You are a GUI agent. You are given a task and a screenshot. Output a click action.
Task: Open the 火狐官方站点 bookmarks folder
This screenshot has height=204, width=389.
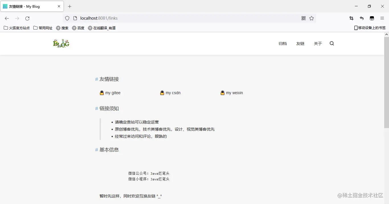click(x=16, y=28)
